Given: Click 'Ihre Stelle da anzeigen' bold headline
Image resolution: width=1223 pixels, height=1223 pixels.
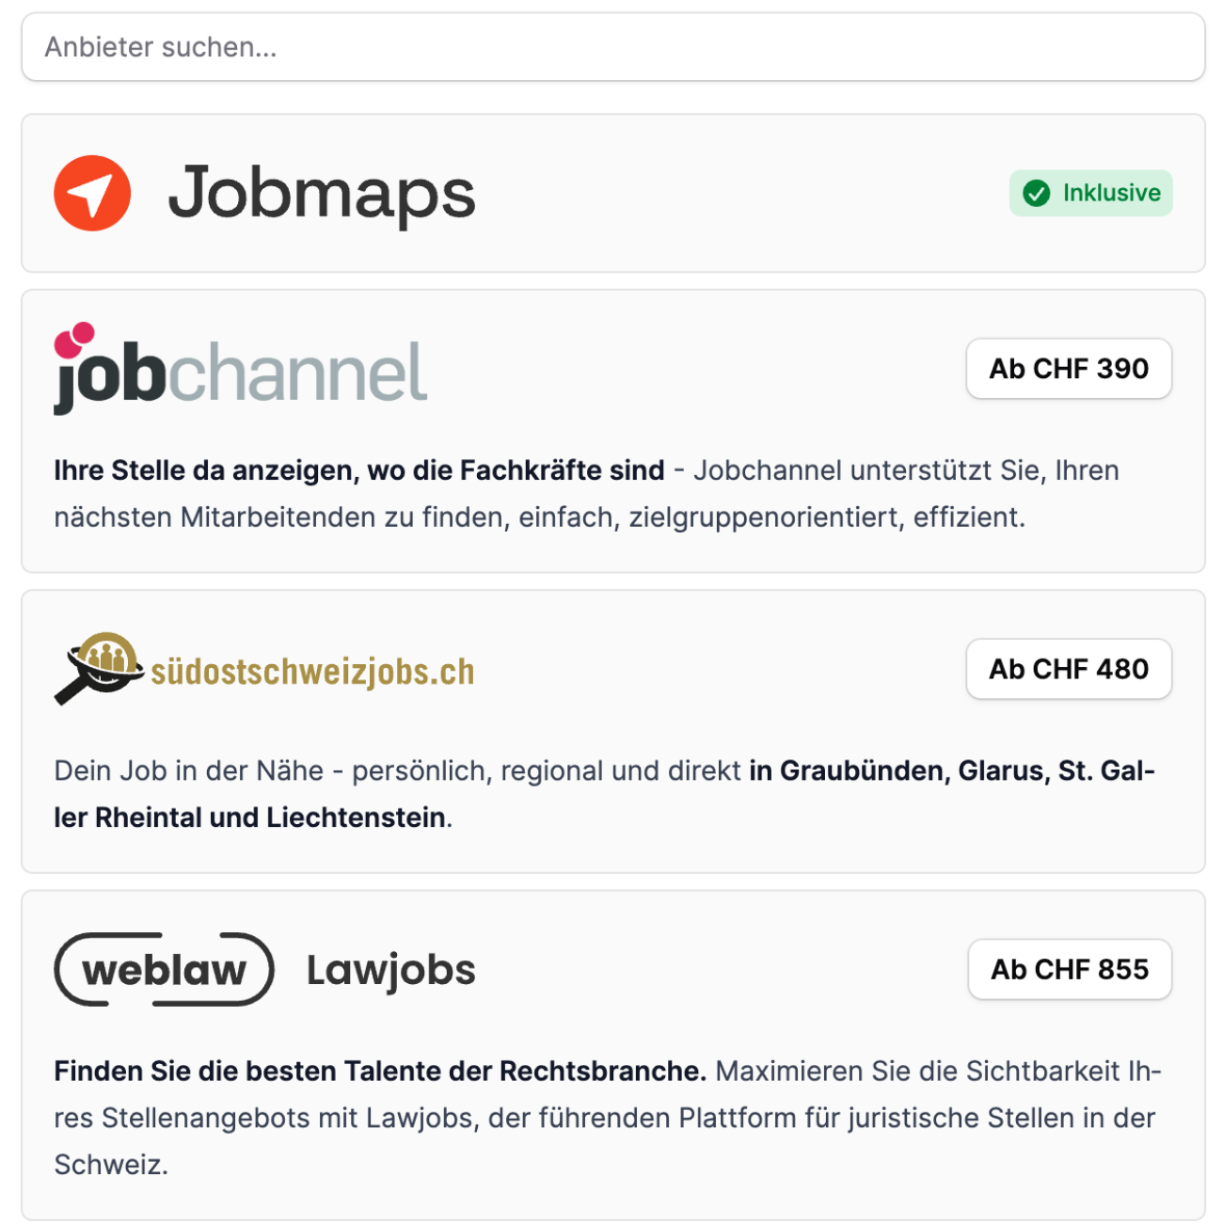Looking at the screenshot, I should pyautogui.click(x=358, y=470).
